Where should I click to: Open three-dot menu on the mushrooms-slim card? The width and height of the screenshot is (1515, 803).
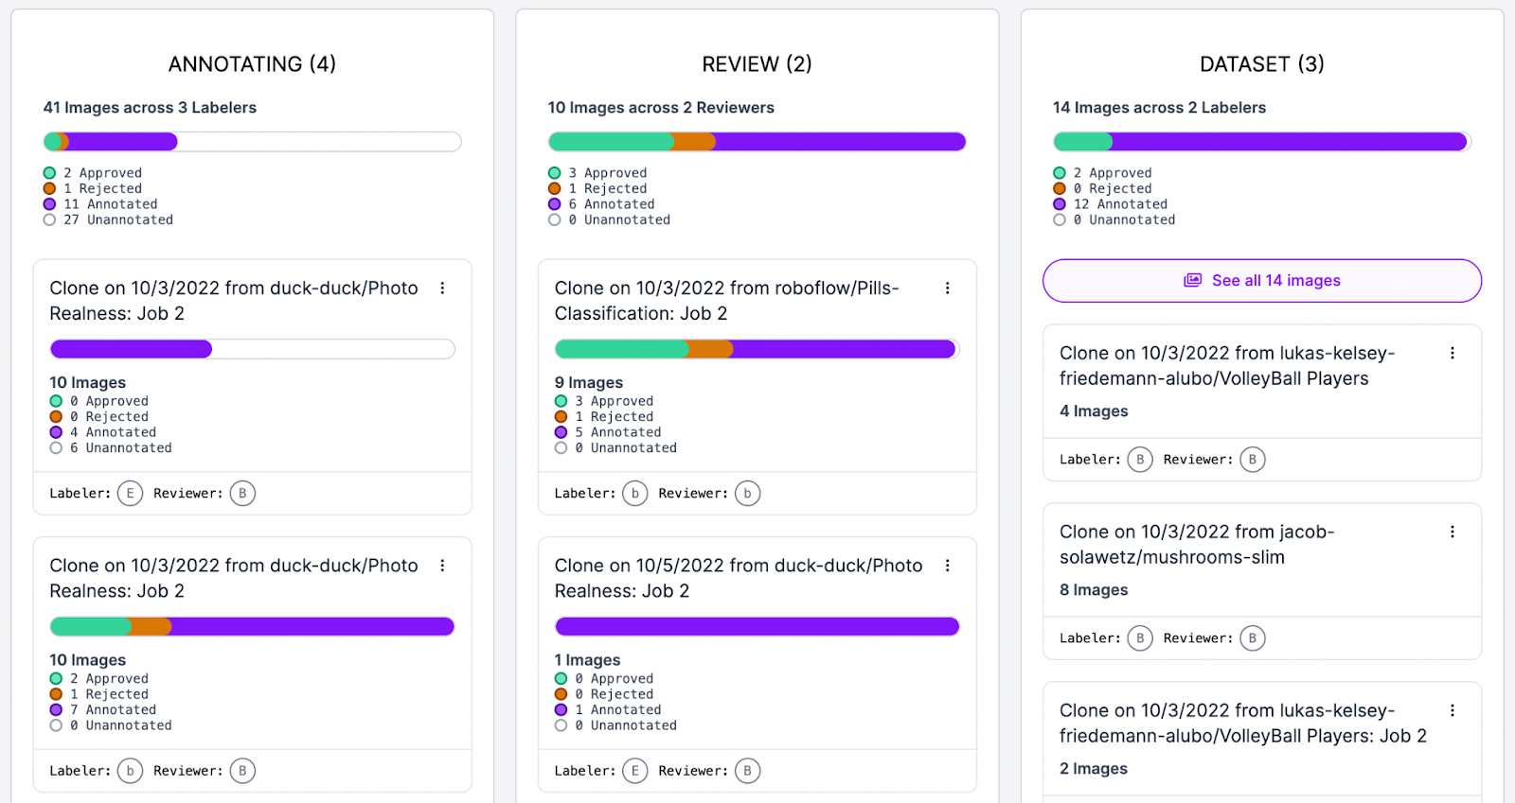click(1453, 532)
